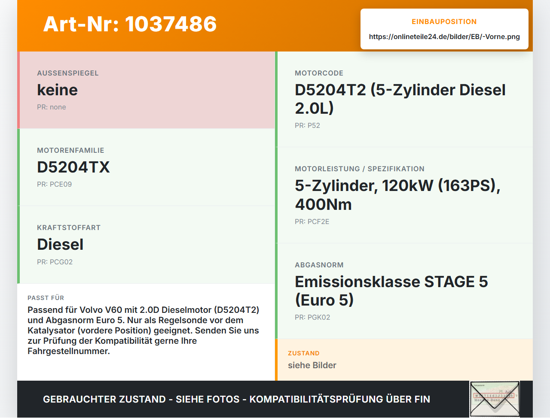Select 5-Zylinder, 120kW (163PS), 400Nm value
550x418 pixels.
coord(397,195)
